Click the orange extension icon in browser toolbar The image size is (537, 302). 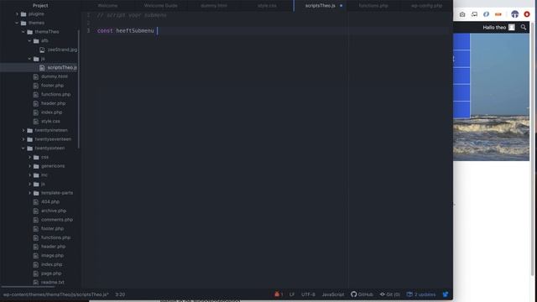click(498, 14)
